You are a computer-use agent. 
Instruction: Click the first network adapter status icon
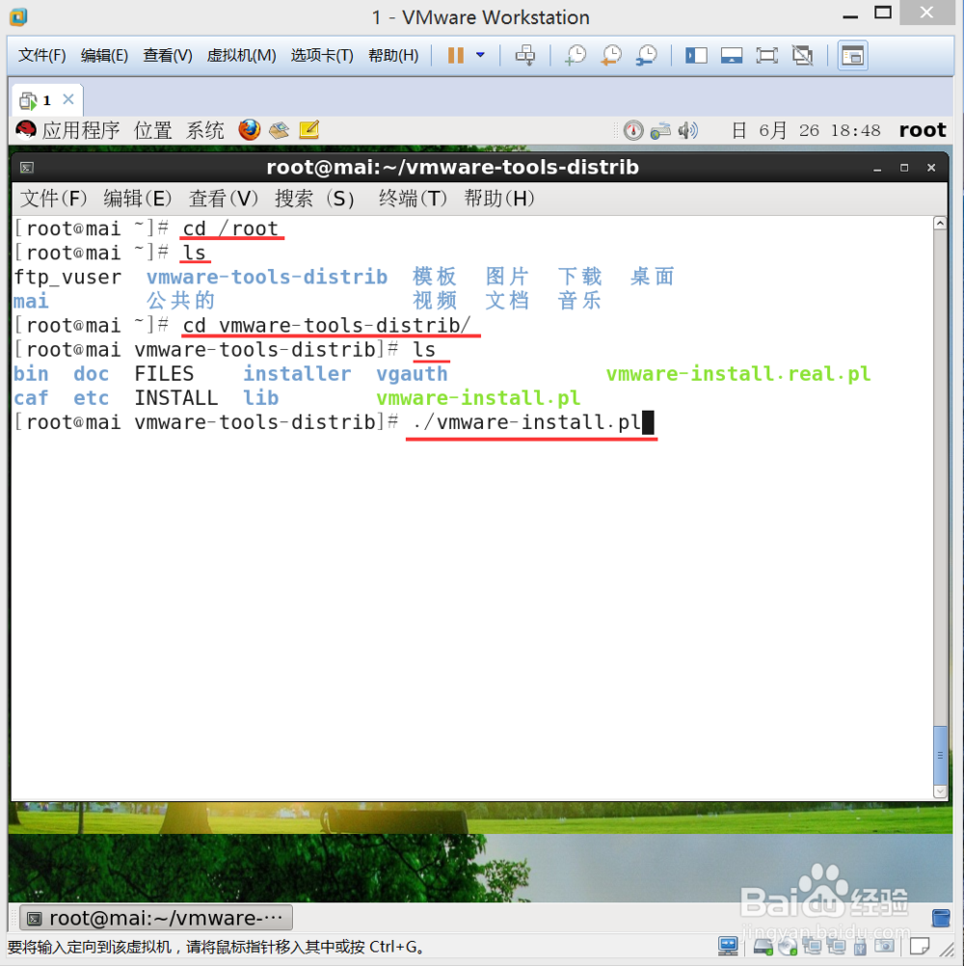click(813, 947)
